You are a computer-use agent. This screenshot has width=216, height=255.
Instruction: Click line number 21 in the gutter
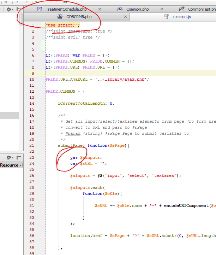pyautogui.click(x=32, y=146)
